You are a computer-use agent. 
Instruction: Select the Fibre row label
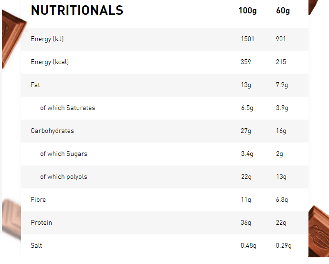pyautogui.click(x=38, y=199)
